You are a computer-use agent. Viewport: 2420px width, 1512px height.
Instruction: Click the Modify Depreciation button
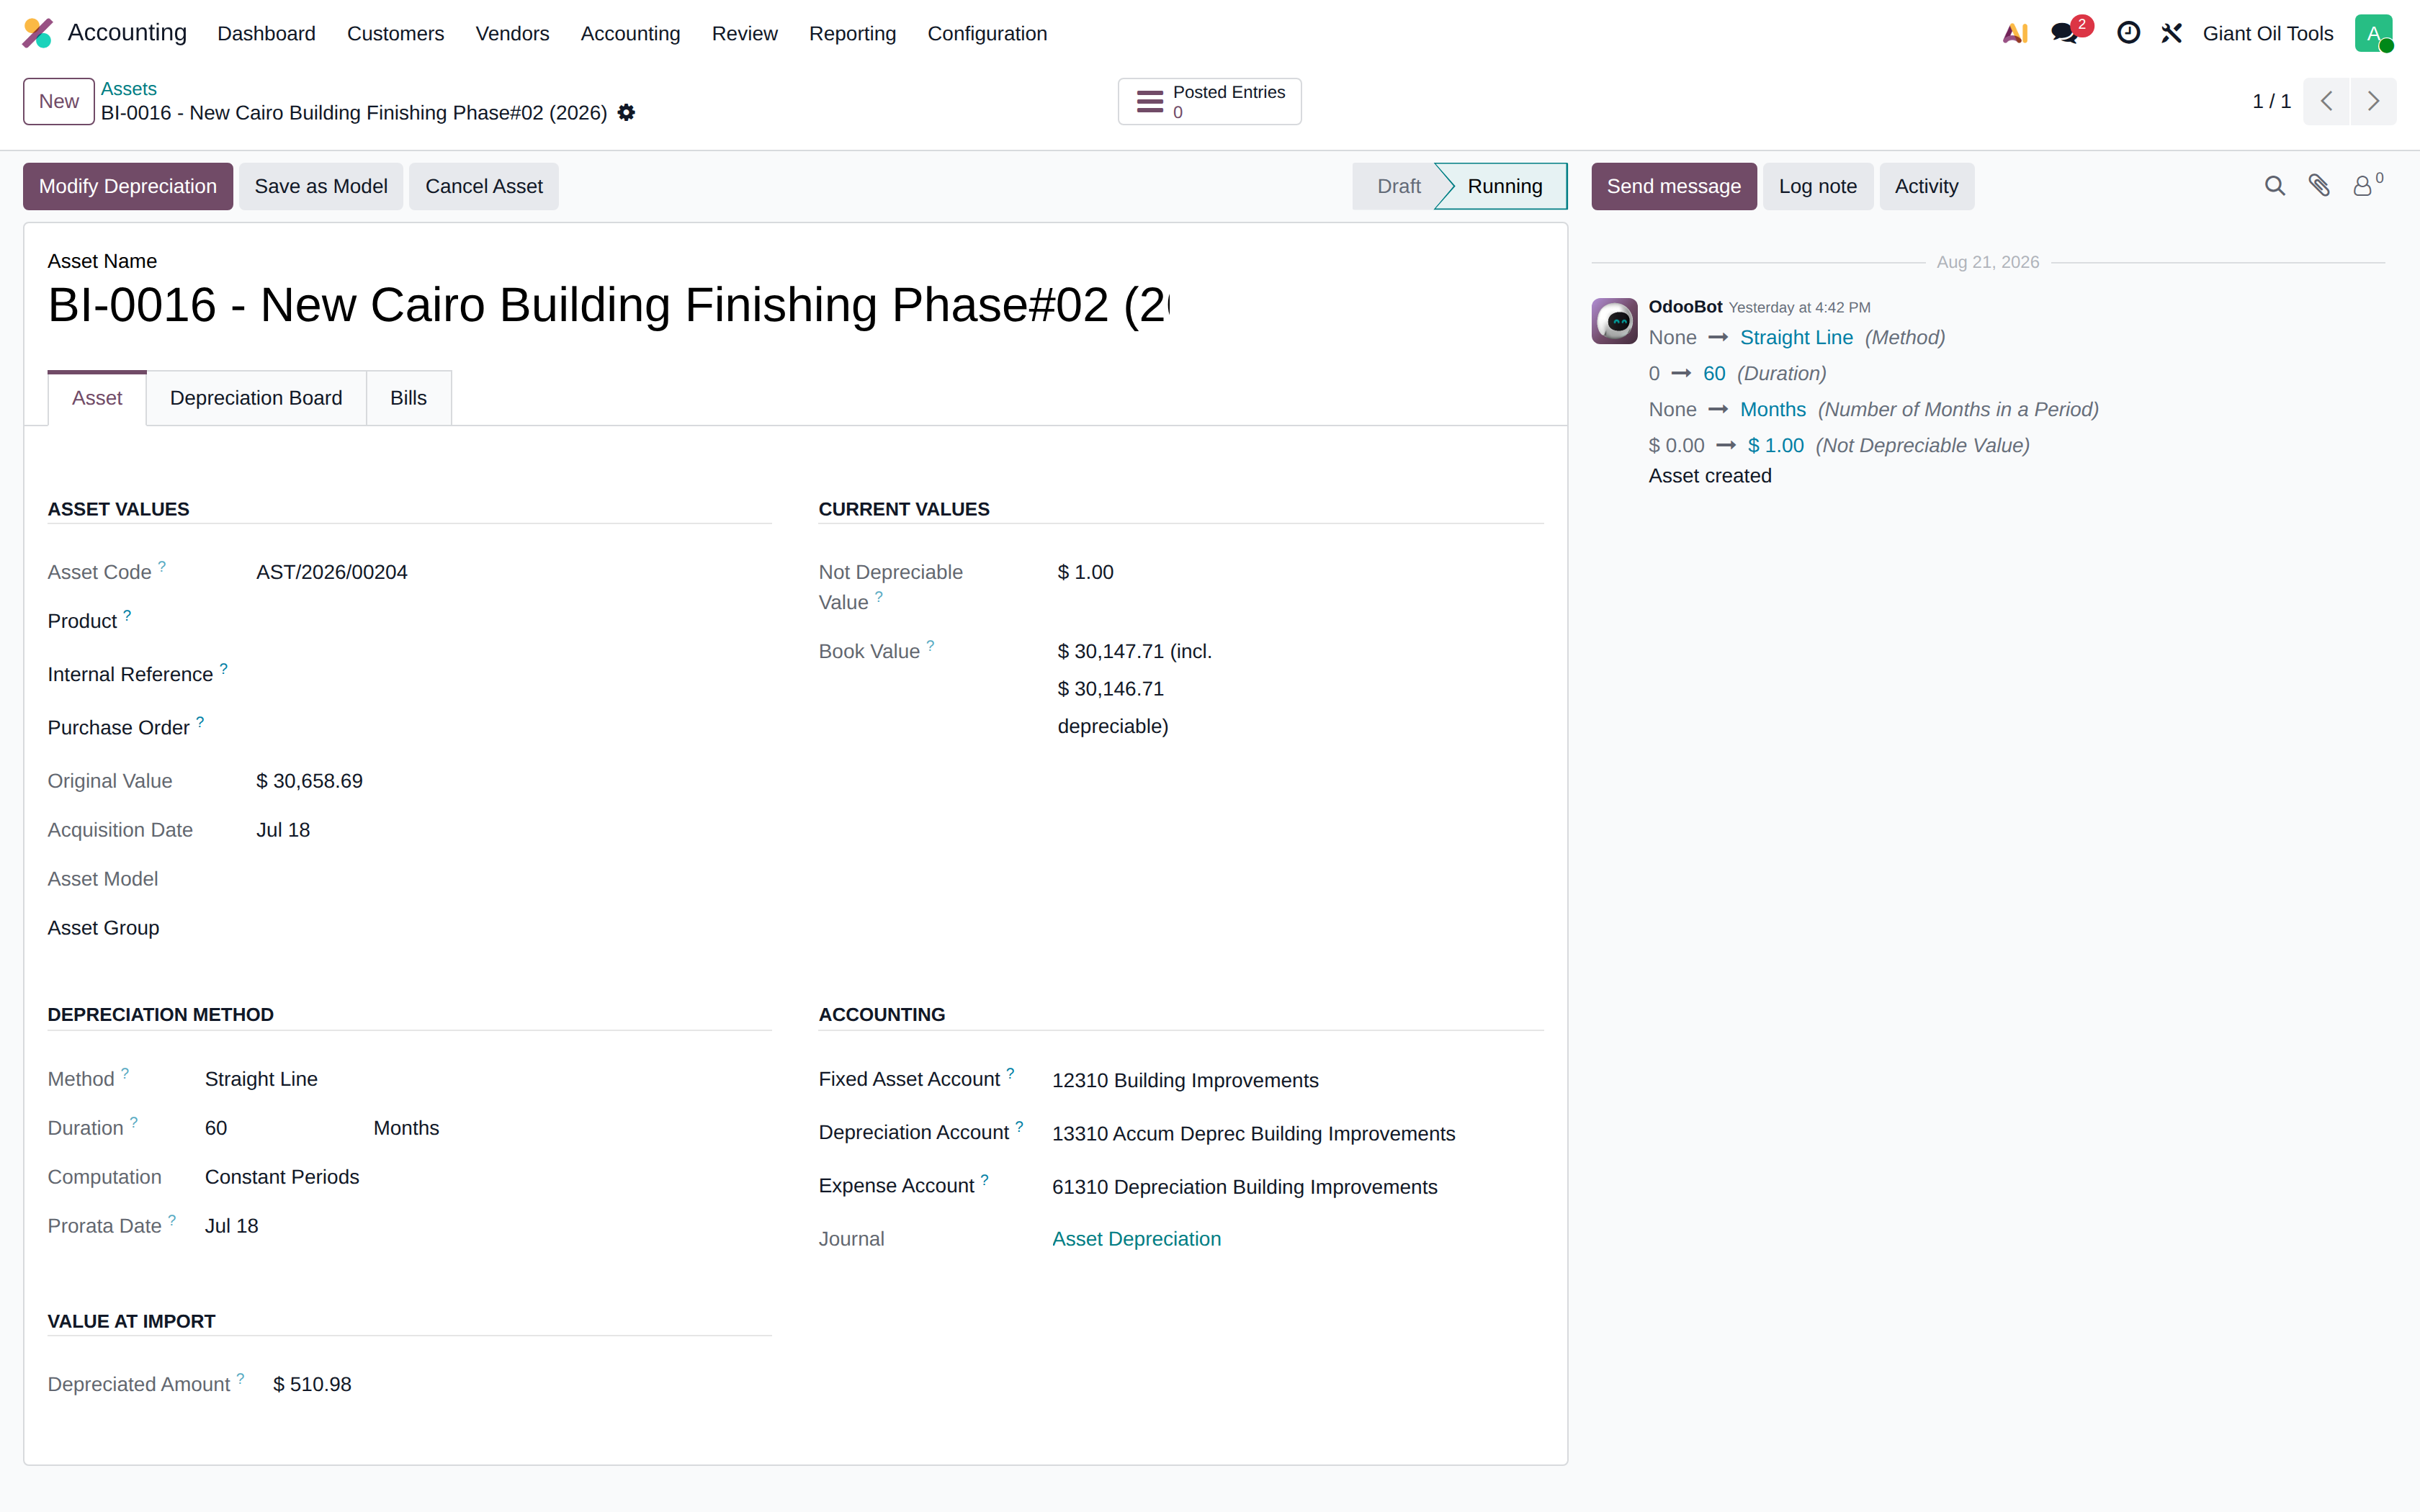point(128,186)
